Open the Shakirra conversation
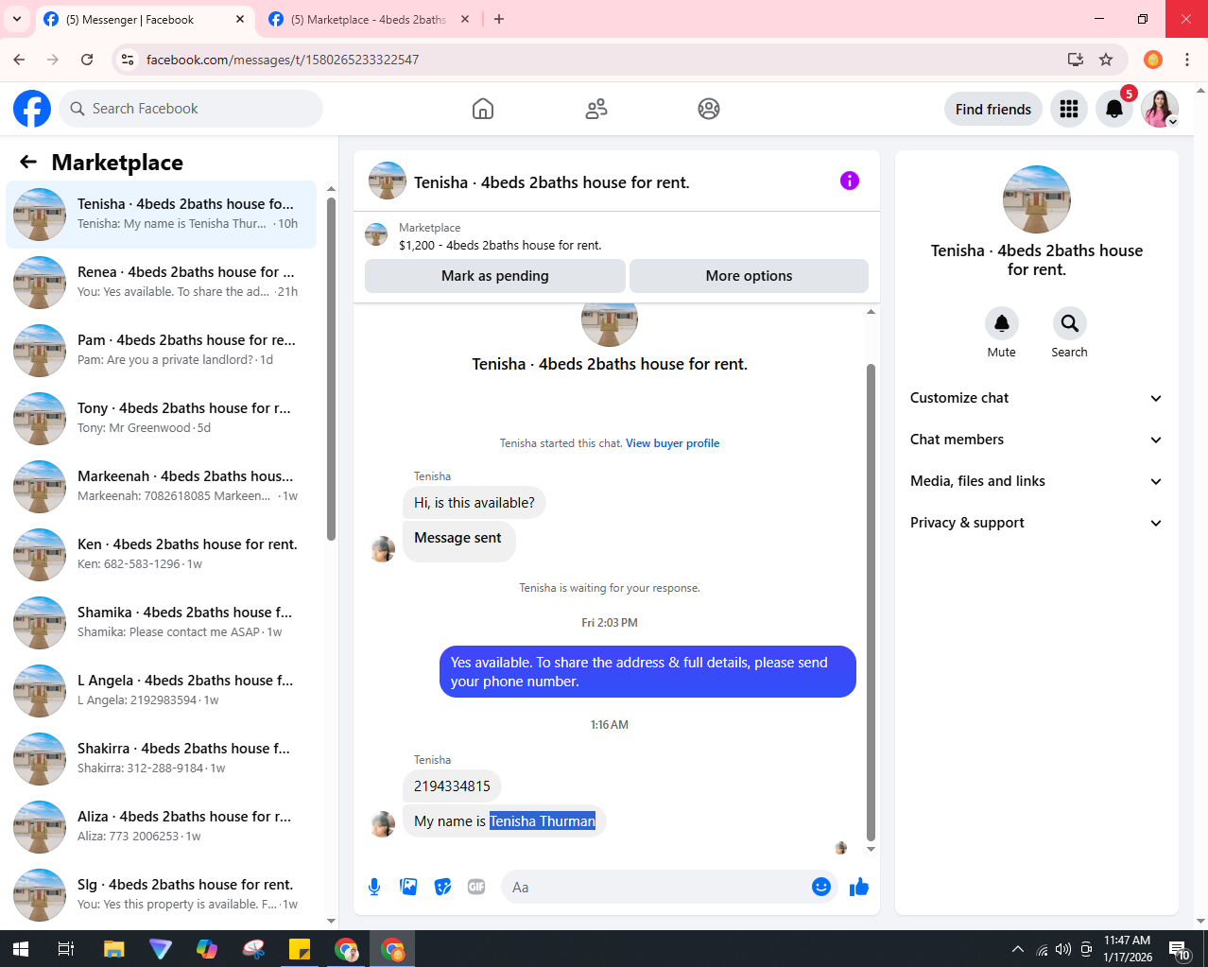The width and height of the screenshot is (1208, 967). pos(162,759)
